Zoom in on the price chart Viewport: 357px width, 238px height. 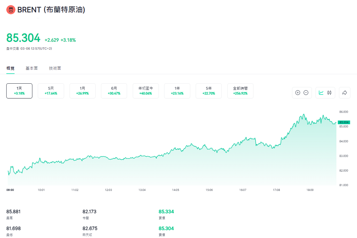pos(297,93)
